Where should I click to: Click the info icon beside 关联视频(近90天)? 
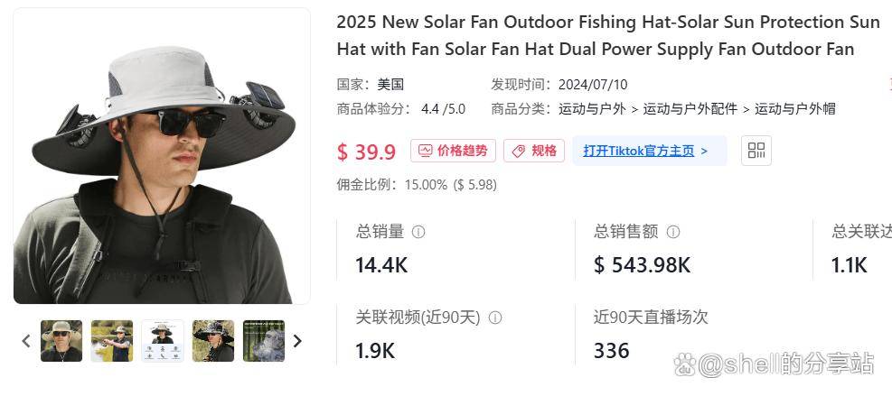(x=495, y=318)
